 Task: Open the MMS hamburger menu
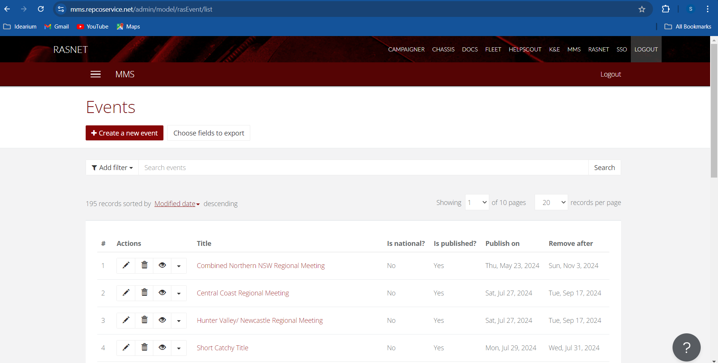[95, 74]
